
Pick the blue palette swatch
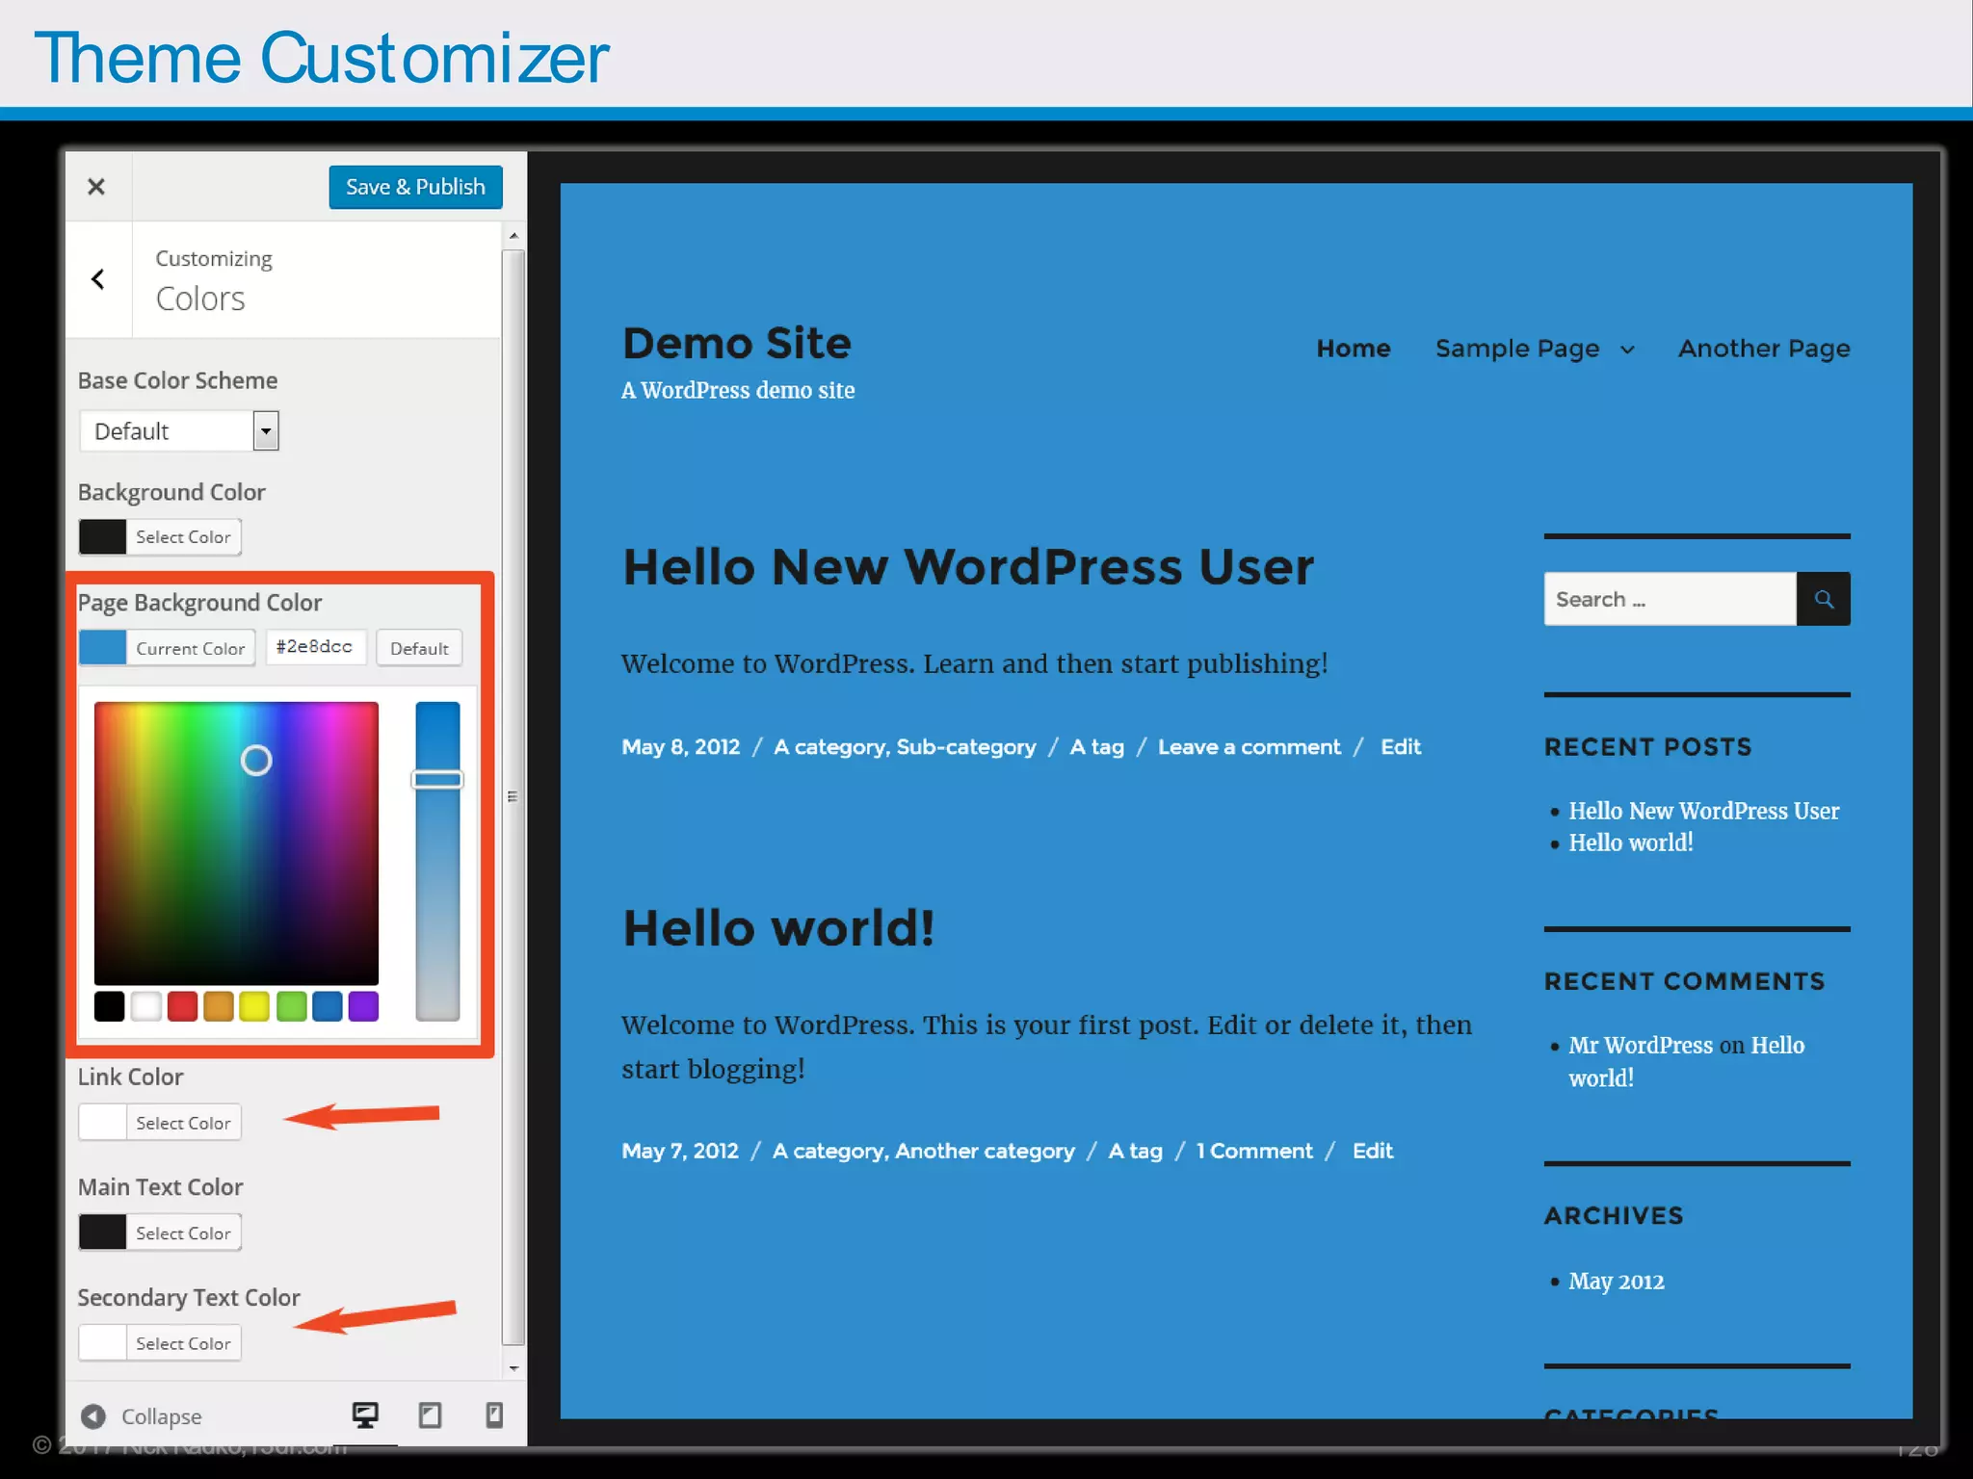point(328,1006)
